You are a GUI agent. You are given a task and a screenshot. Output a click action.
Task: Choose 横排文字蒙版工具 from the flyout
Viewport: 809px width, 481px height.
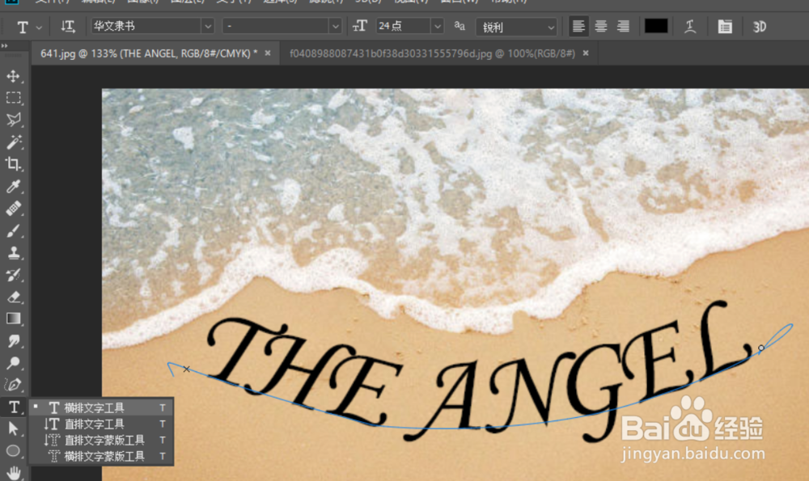click(101, 456)
